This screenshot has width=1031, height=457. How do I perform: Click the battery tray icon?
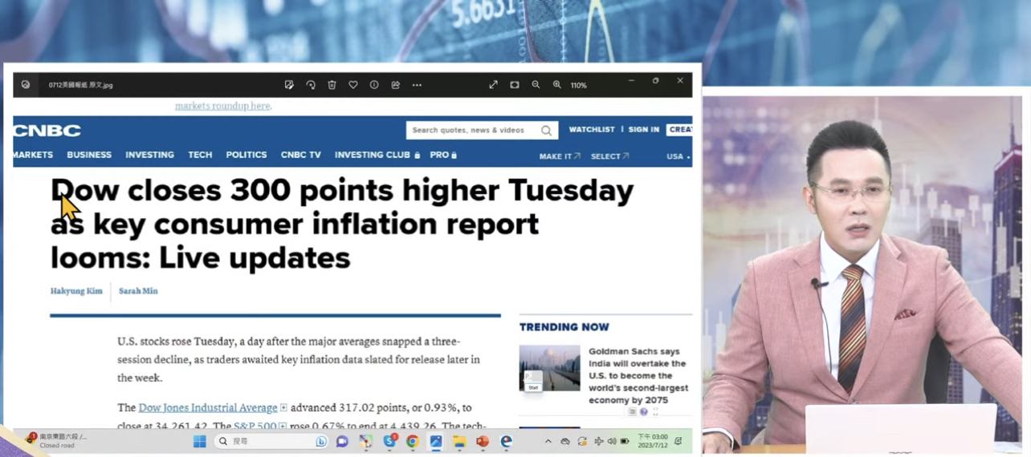(x=625, y=442)
